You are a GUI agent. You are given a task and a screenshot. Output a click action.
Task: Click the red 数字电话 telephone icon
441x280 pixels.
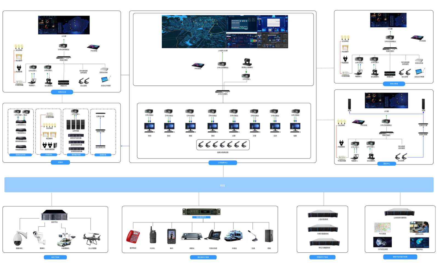coord(133,236)
